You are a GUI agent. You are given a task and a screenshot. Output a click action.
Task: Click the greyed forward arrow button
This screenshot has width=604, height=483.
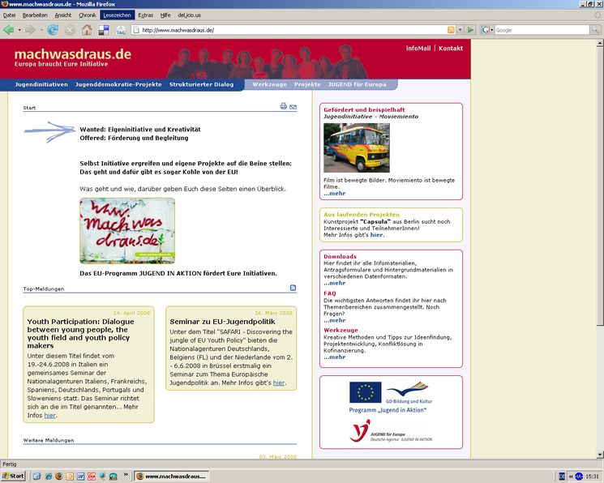31,30
